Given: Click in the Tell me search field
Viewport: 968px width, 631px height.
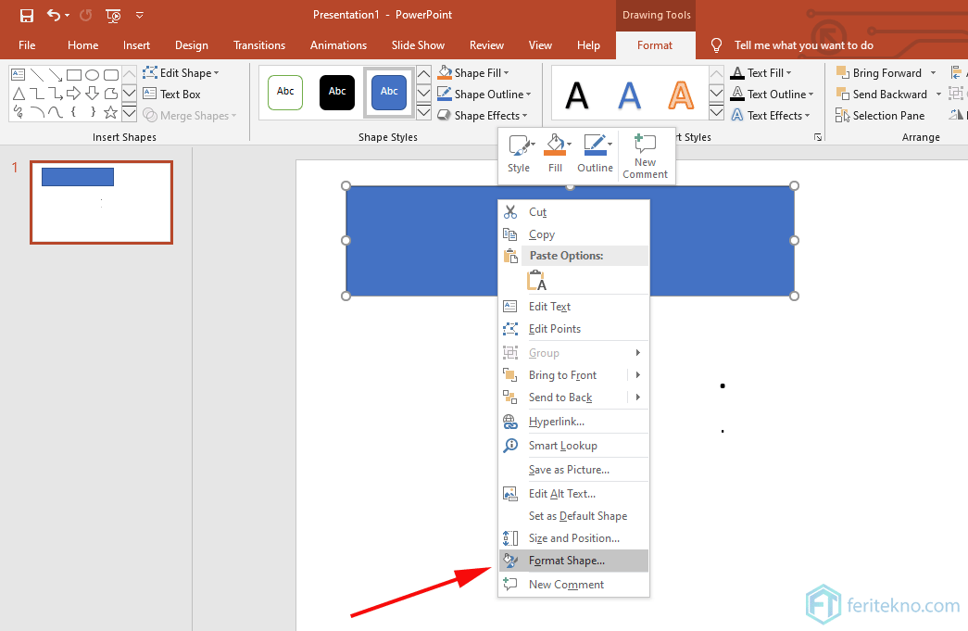Looking at the screenshot, I should [804, 45].
